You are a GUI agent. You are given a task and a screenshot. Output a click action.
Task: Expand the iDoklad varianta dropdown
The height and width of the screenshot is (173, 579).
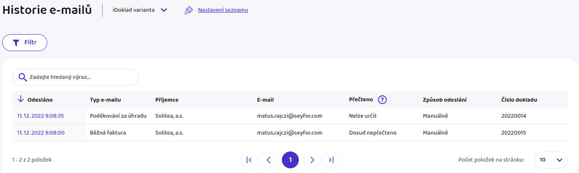140,10
